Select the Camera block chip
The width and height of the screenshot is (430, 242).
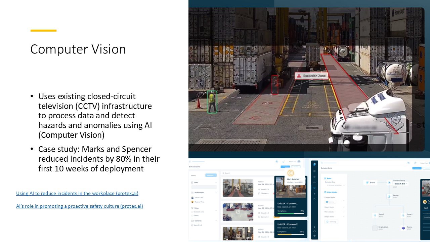(x=330, y=202)
